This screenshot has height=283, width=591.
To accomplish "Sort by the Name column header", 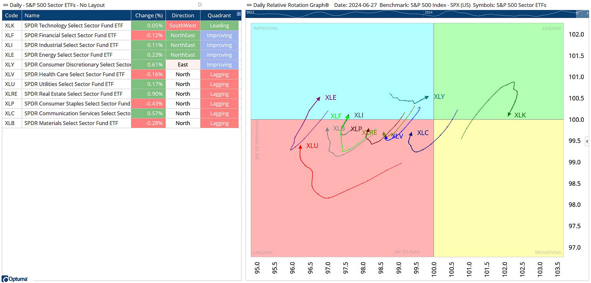I will [x=76, y=15].
